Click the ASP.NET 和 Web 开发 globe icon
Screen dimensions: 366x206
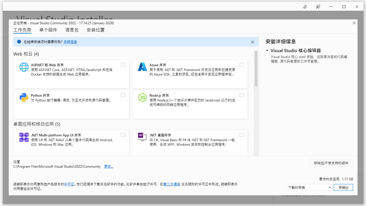24,68
